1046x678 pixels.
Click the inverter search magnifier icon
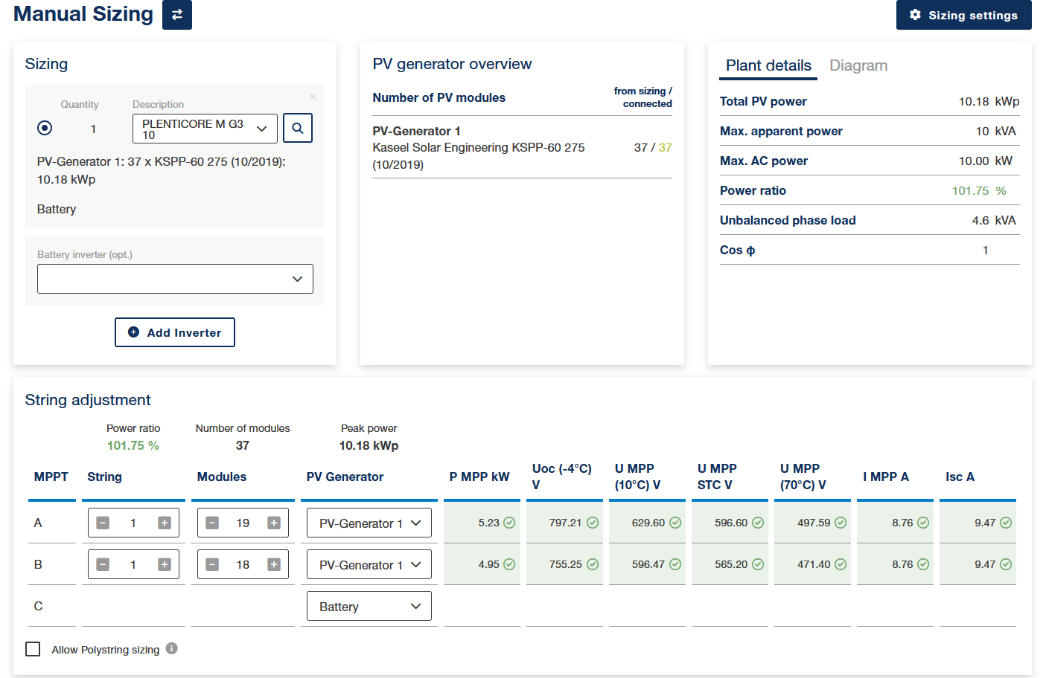(298, 128)
